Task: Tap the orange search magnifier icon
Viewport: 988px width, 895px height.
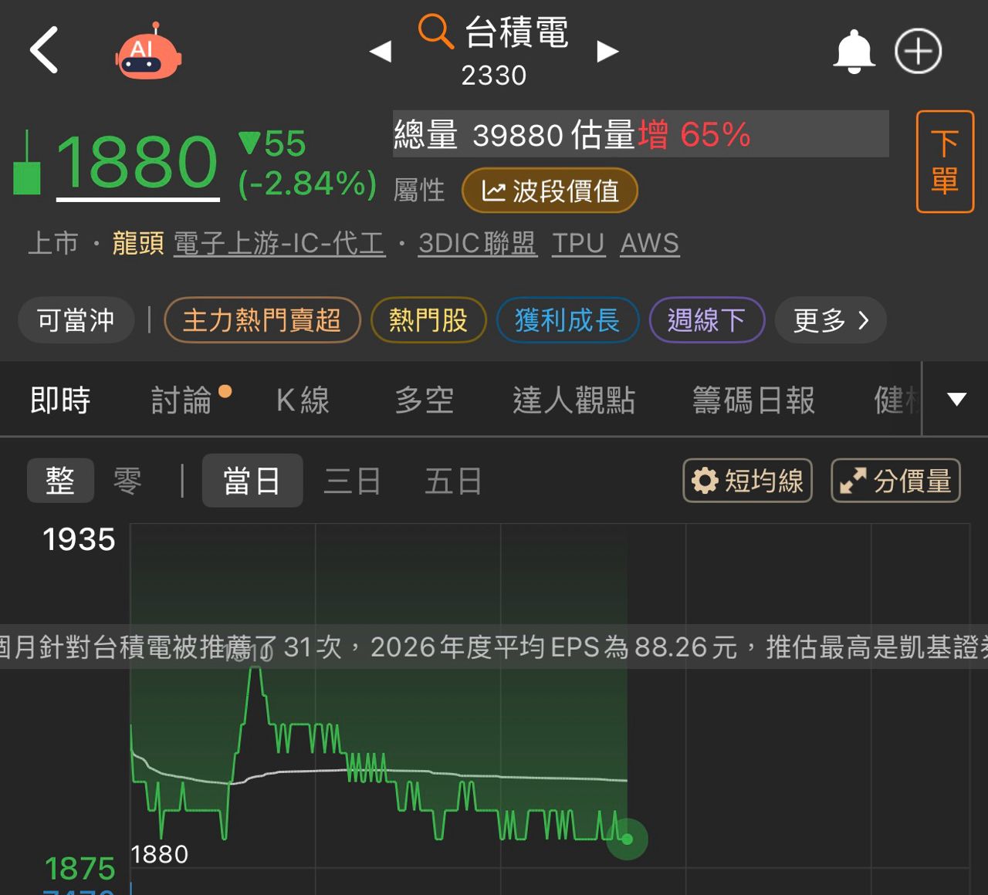Action: pyautogui.click(x=435, y=32)
